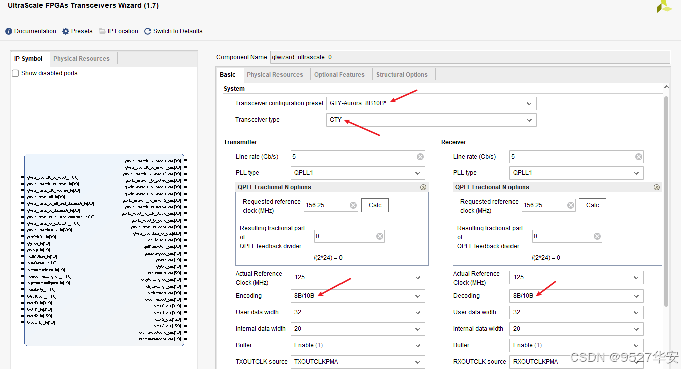
Task: Click Receiver requested reference clock field
Action: (549, 205)
